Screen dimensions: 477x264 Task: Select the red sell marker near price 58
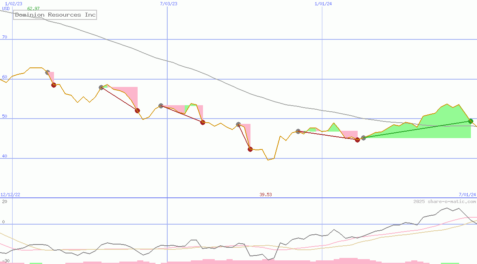(x=53, y=85)
